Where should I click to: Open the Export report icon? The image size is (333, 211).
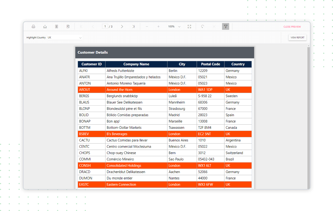45,27
